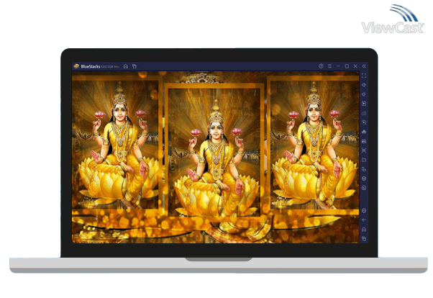Collapse the sidebar with double-chevron icon

(364, 66)
